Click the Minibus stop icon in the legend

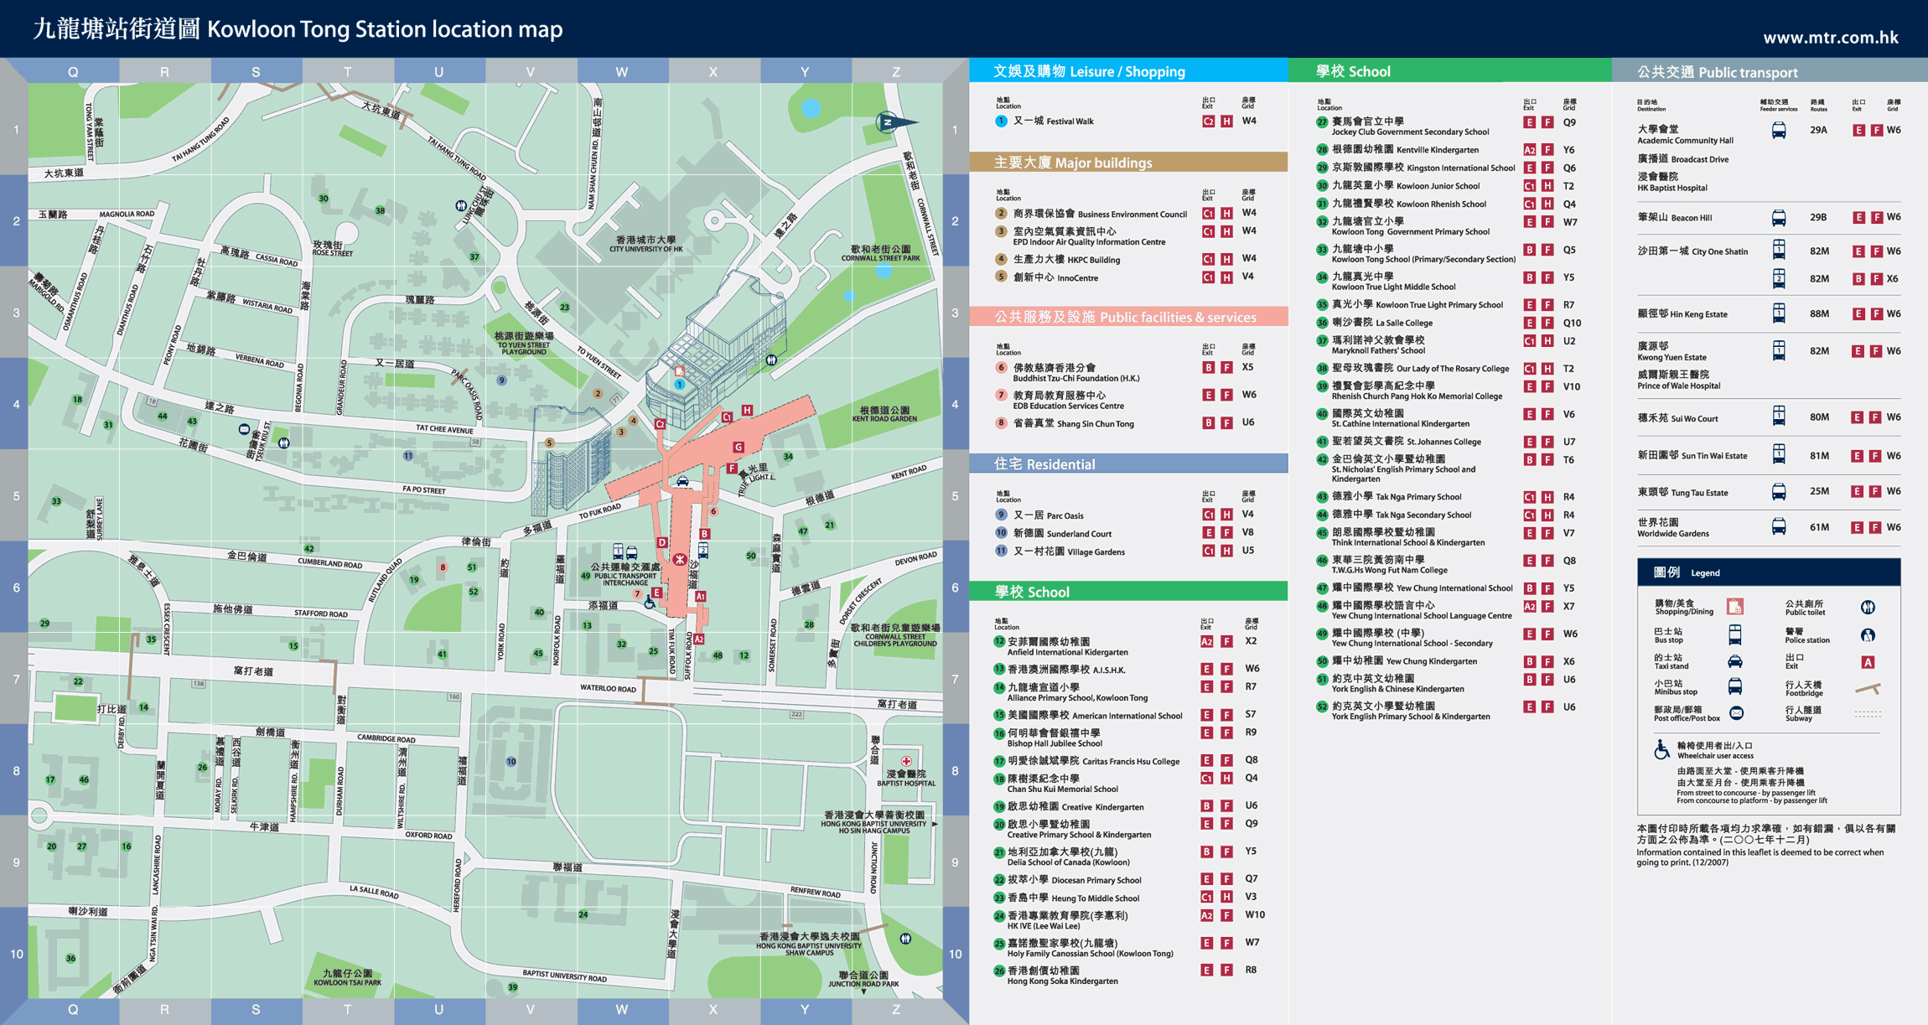pos(1734,686)
